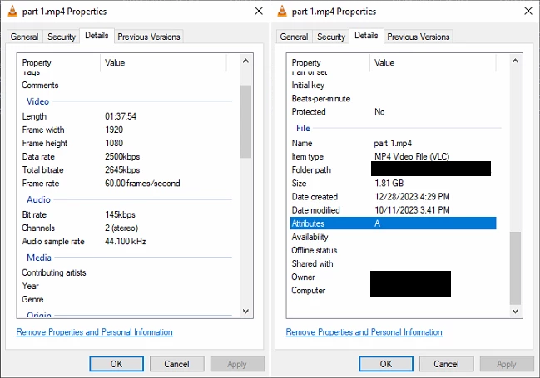Select the audio Bit rate value 145kbps
This screenshot has height=378, width=540.
[x=120, y=214]
